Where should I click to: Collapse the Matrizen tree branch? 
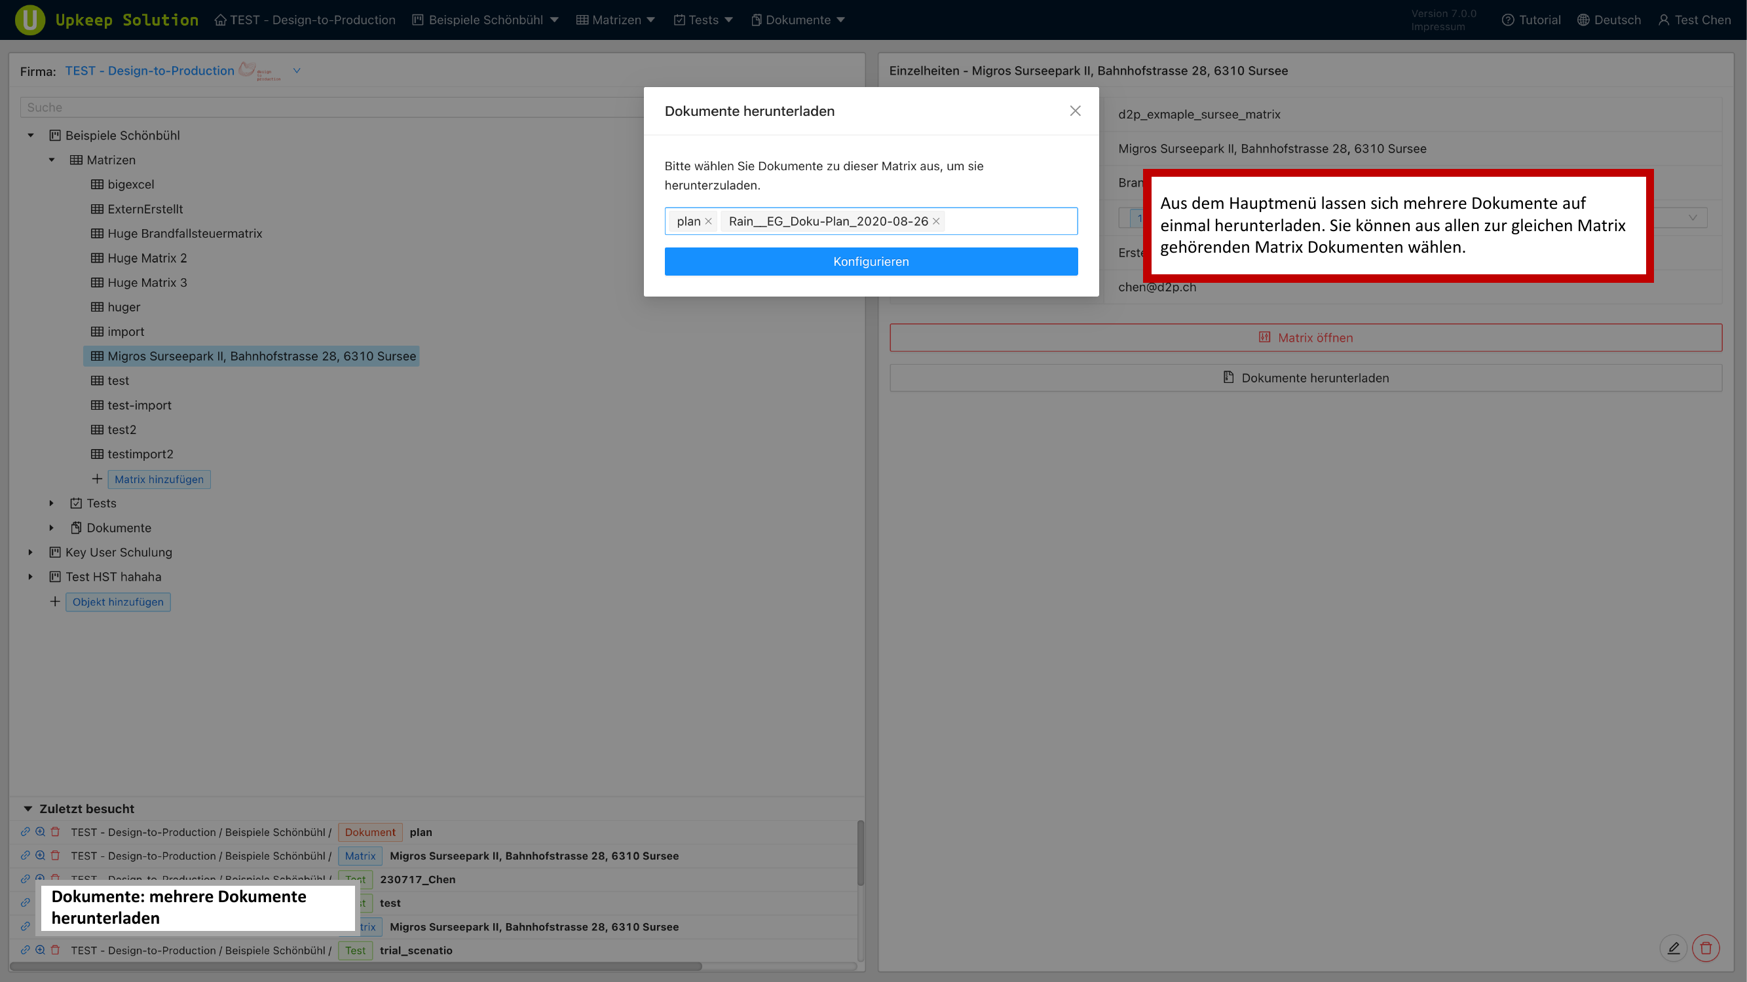coord(52,159)
